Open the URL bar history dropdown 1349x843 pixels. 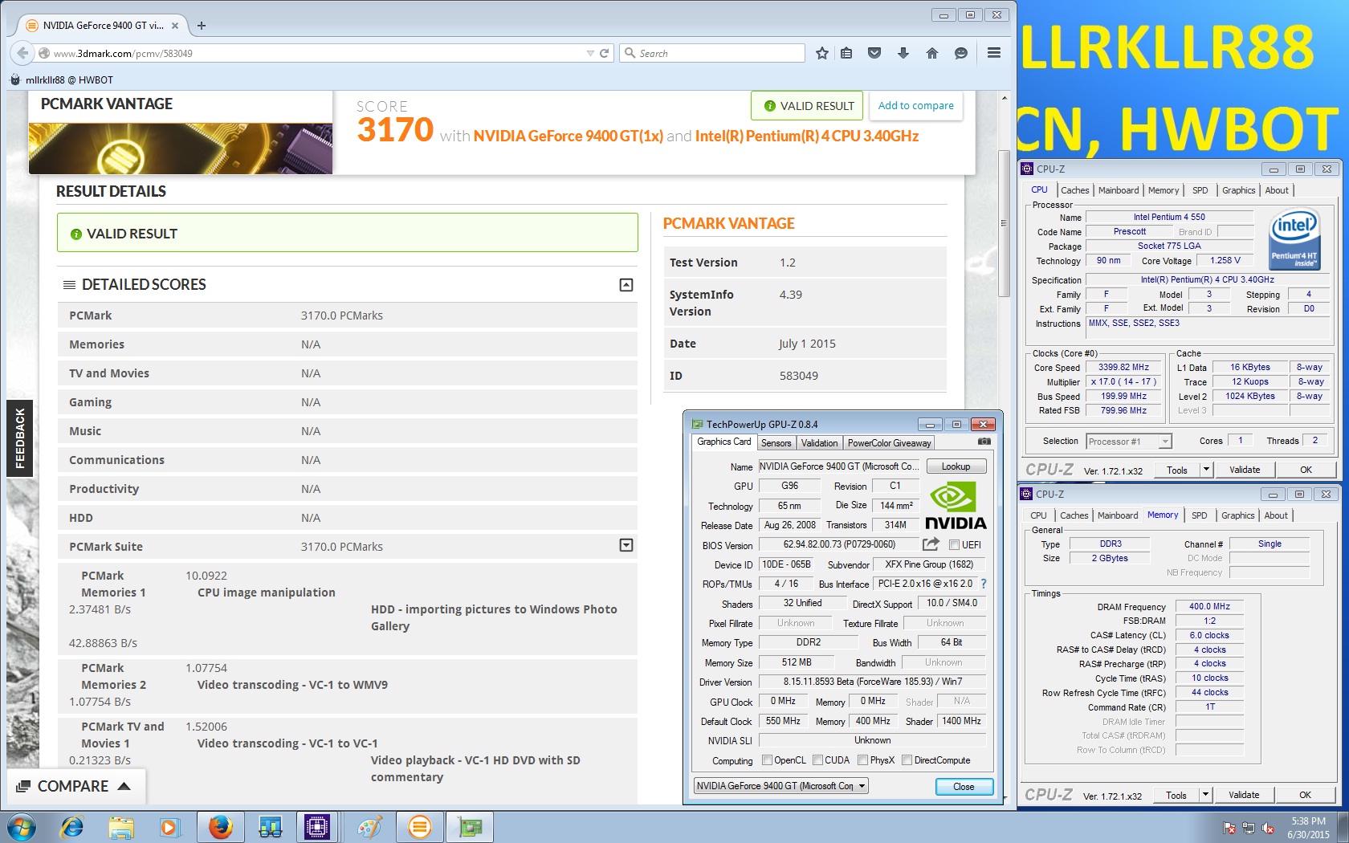tap(590, 53)
